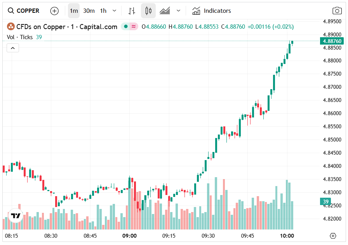Select the 1m timeframe
The image size is (348, 245).
[74, 11]
